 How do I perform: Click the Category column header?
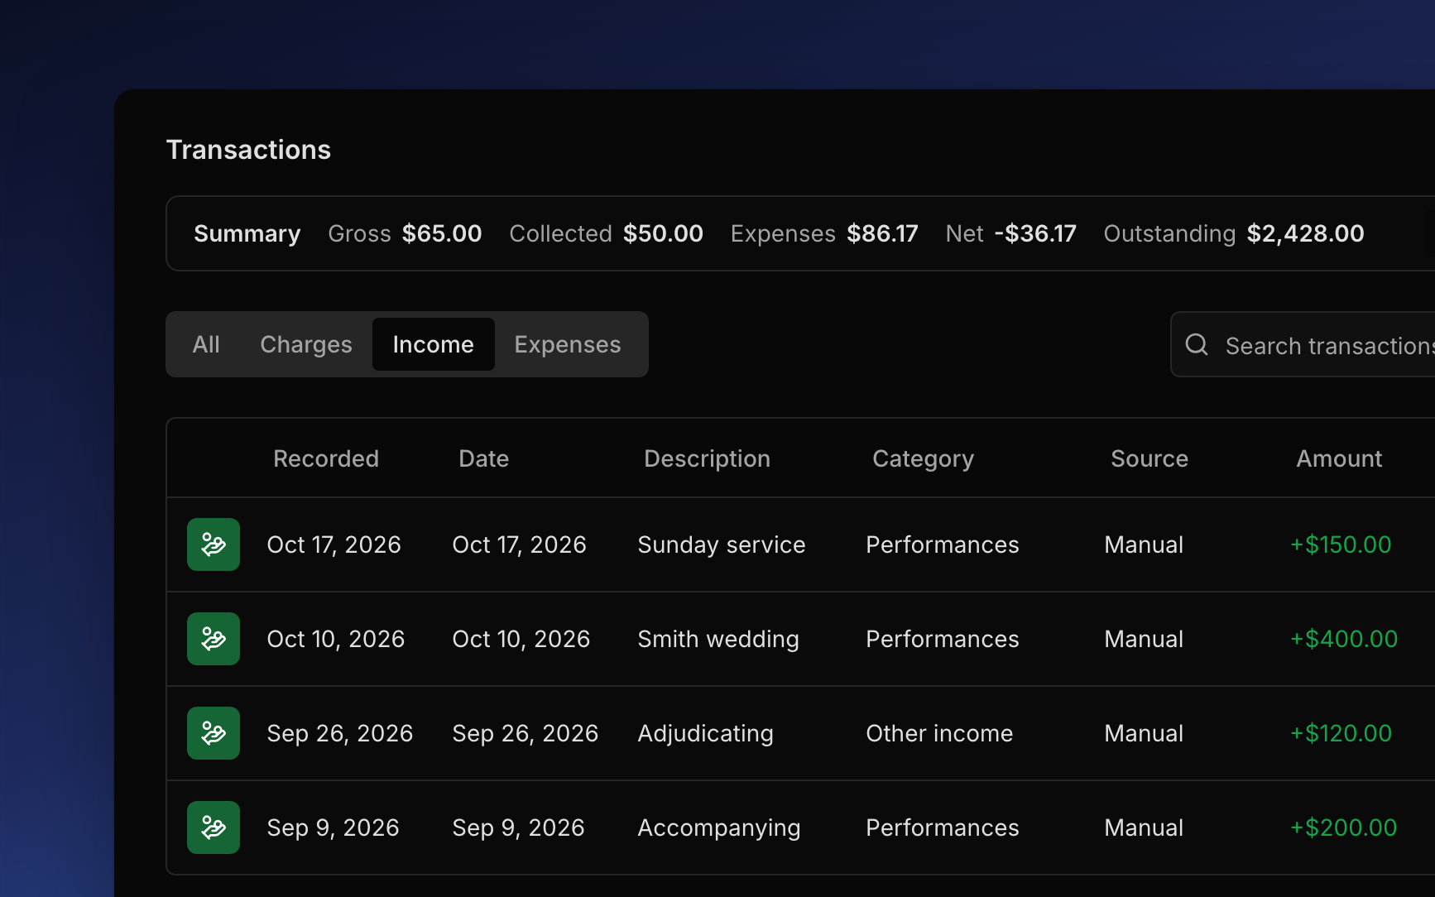point(924,458)
